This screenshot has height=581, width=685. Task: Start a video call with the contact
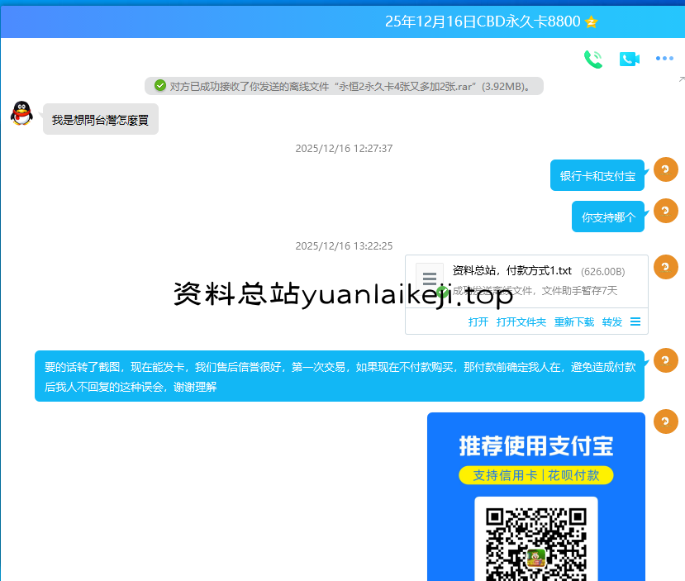(x=629, y=59)
